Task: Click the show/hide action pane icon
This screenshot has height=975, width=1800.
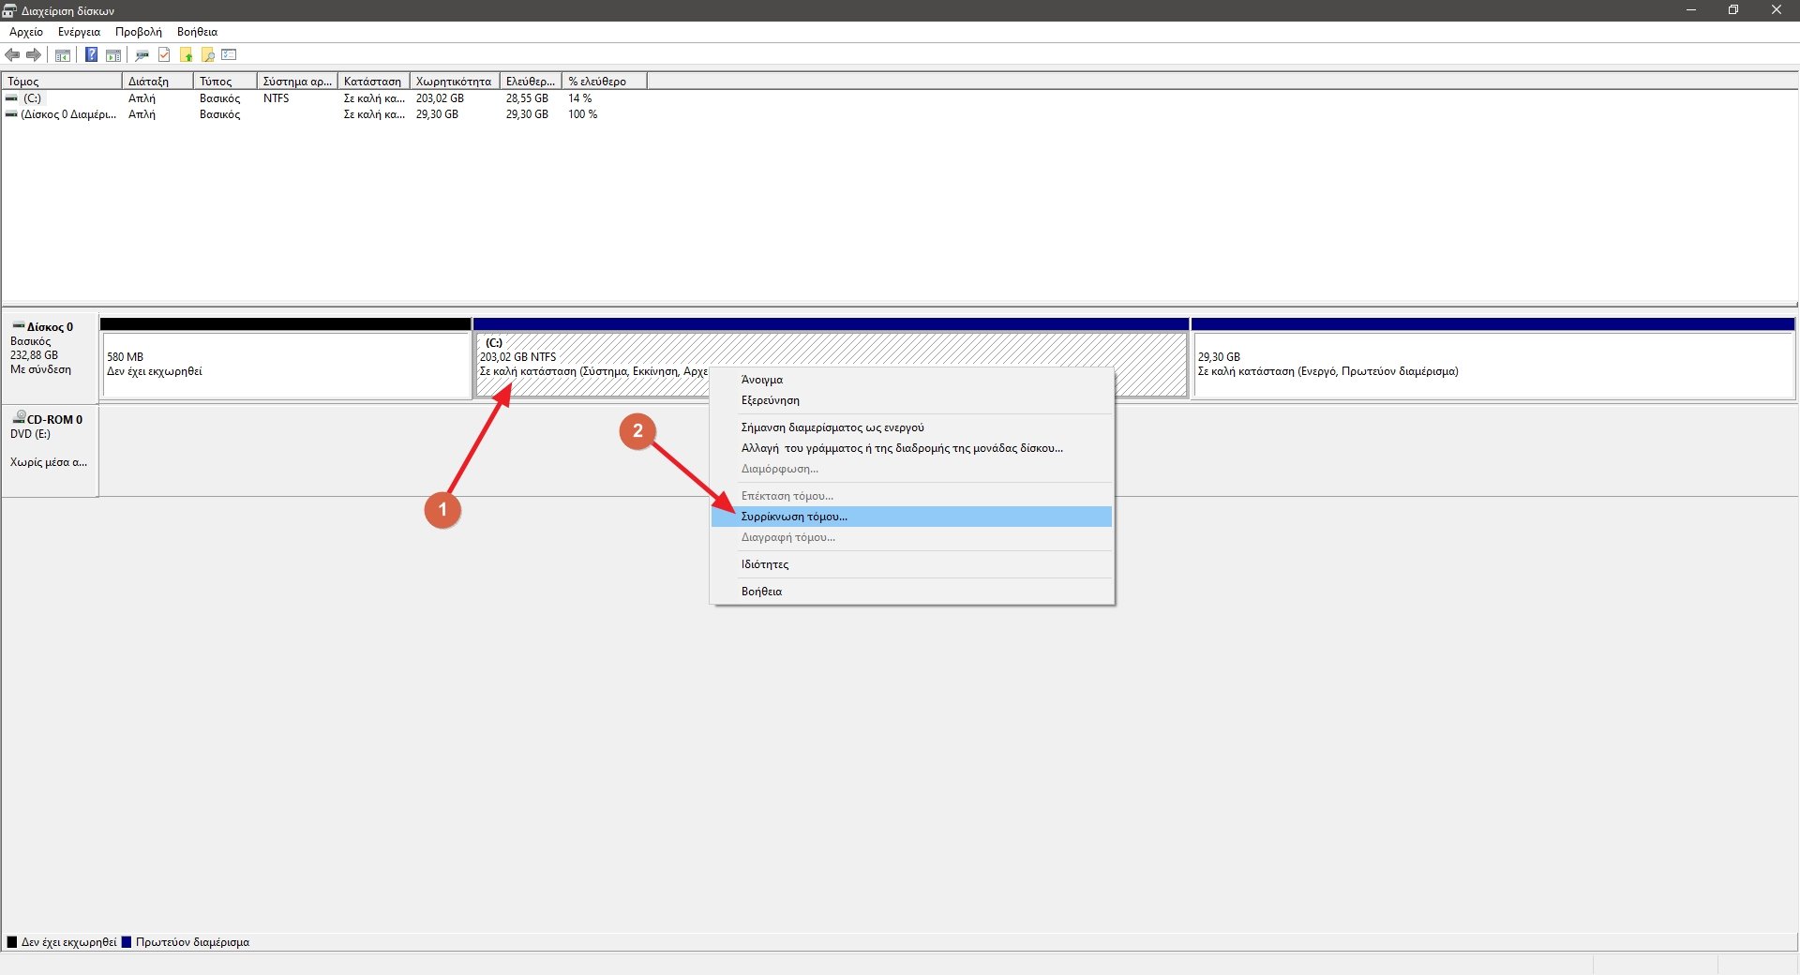Action: click(x=113, y=55)
